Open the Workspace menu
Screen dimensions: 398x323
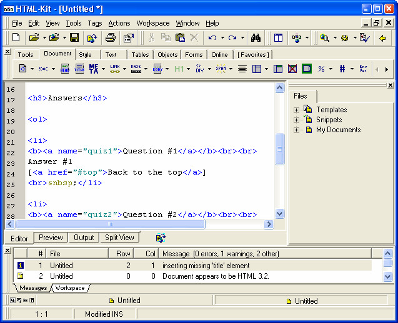pos(153,23)
